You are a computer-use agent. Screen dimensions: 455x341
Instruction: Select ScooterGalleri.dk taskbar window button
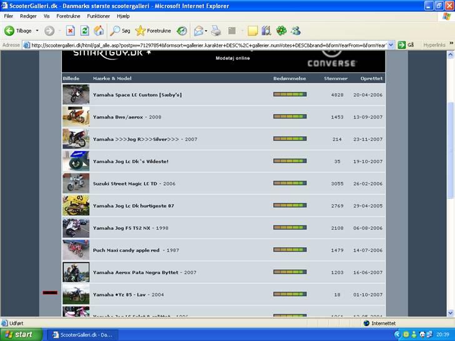coord(82,335)
